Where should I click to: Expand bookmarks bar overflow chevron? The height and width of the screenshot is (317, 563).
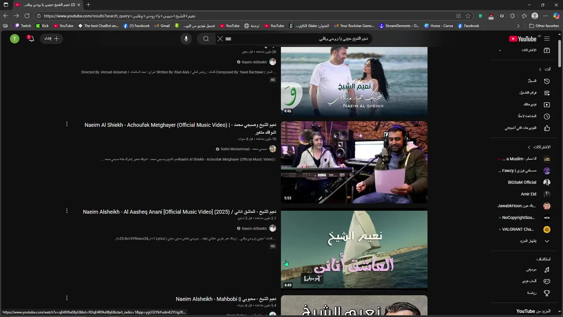click(518, 26)
